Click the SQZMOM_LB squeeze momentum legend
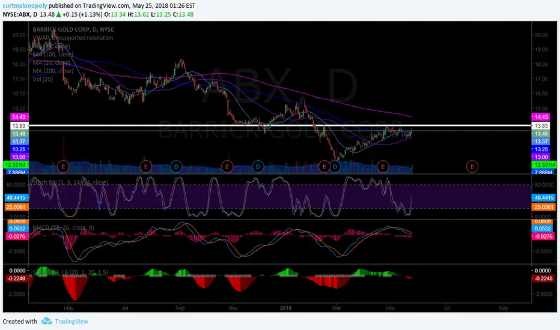 pos(70,272)
